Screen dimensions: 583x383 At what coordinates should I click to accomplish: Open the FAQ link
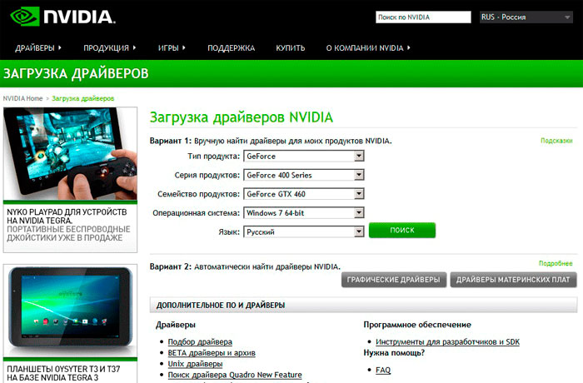[383, 370]
